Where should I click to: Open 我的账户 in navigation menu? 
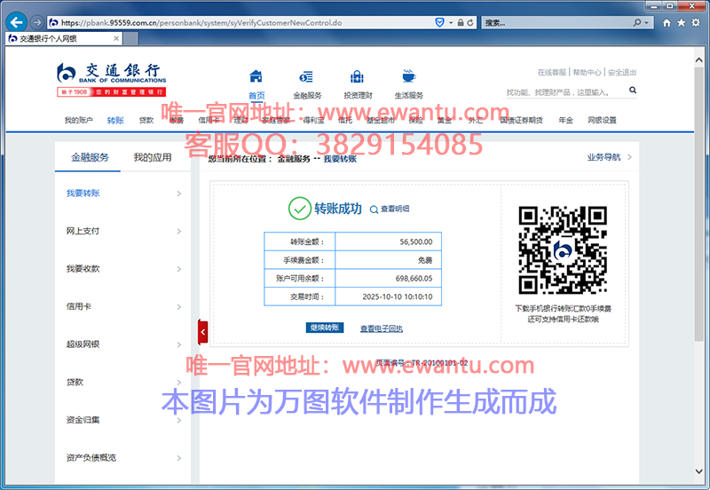[x=78, y=120]
